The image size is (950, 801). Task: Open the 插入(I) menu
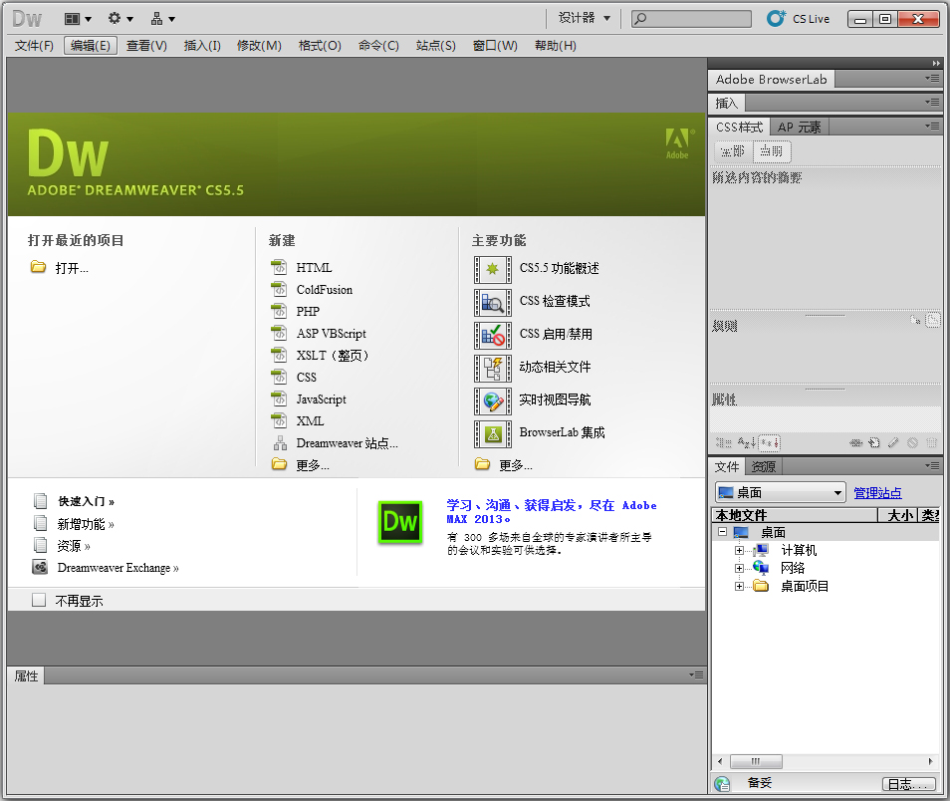(201, 45)
